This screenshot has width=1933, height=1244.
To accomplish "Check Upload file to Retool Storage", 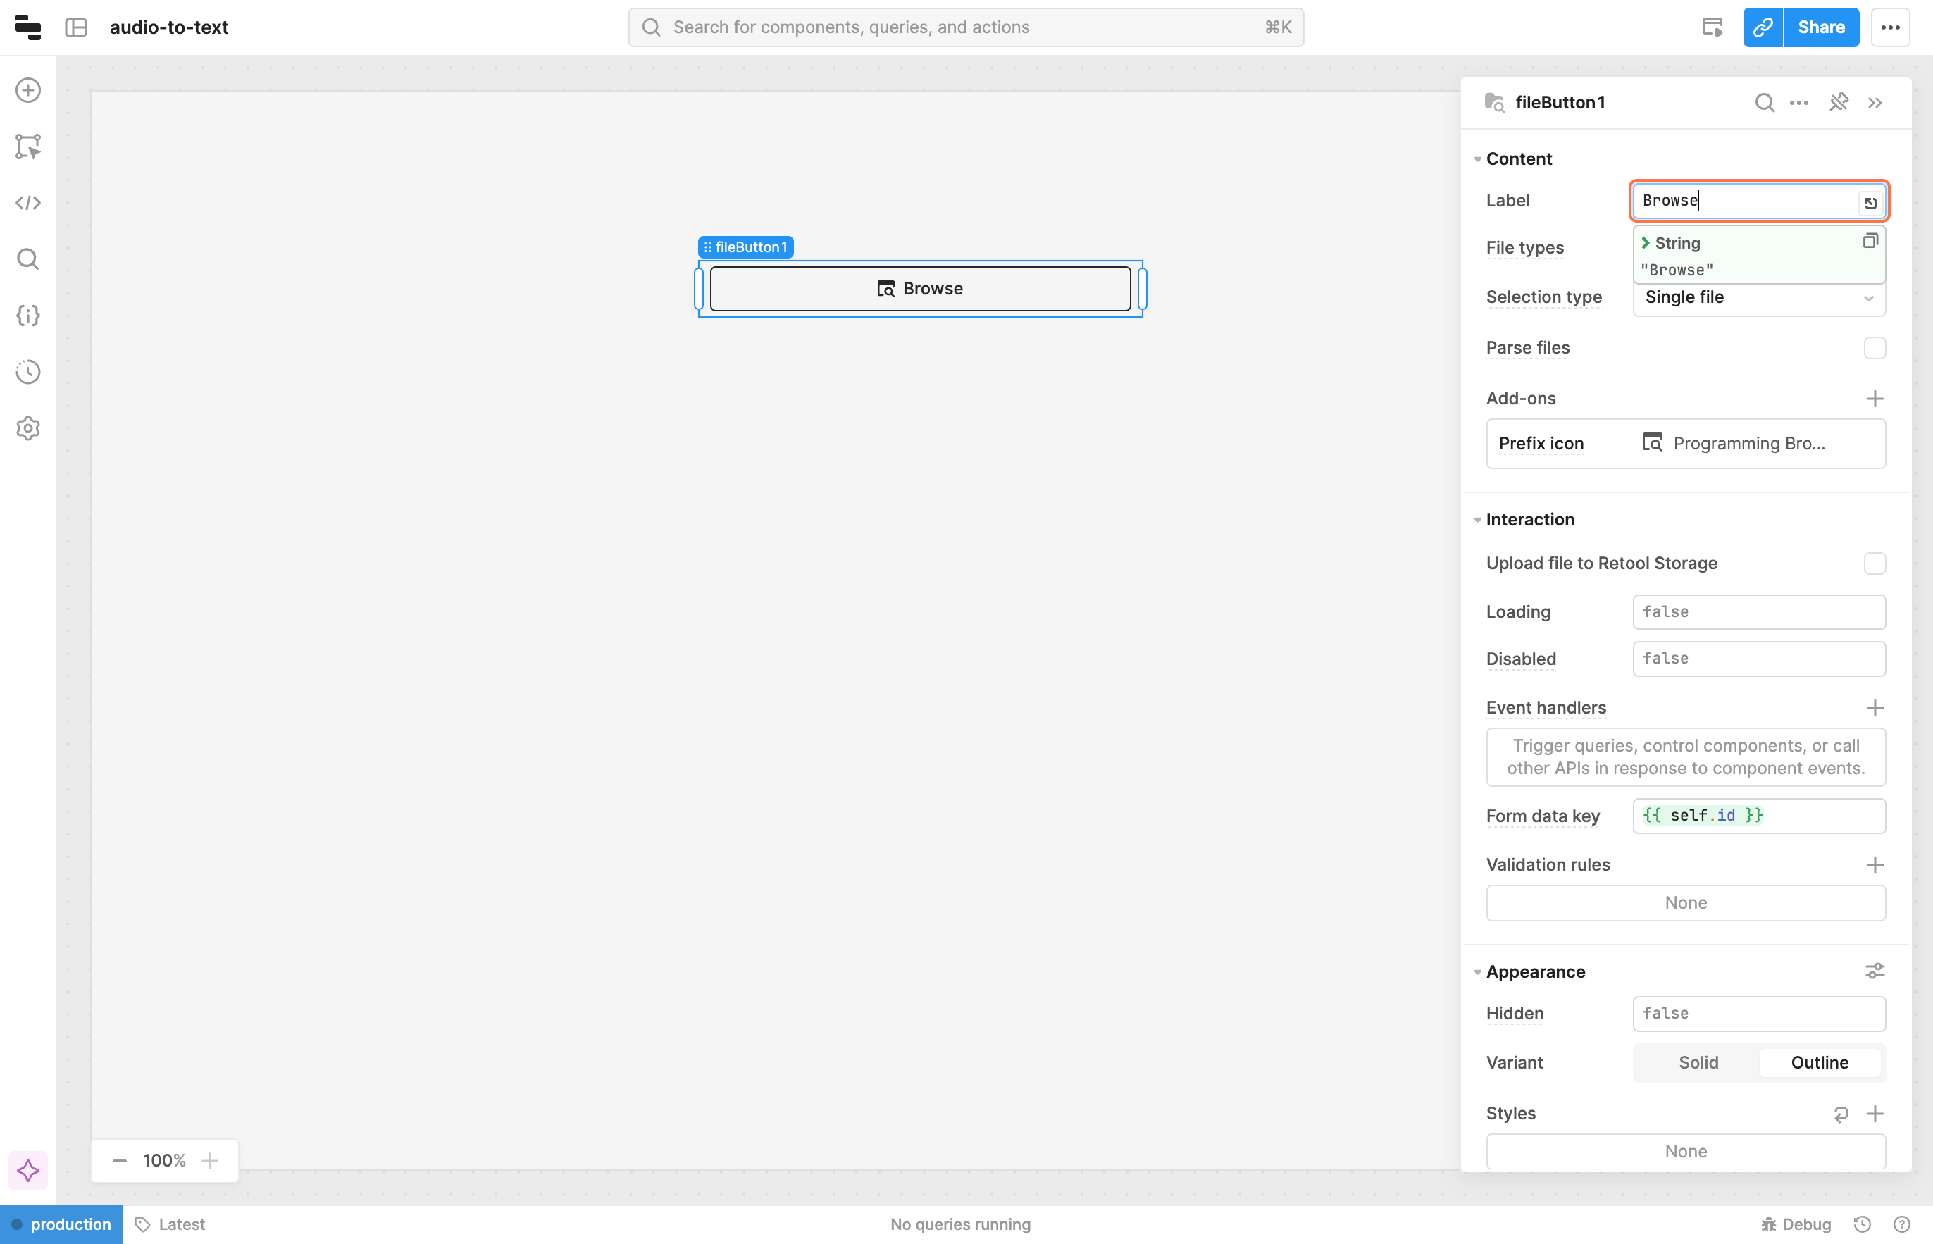I will [1874, 563].
